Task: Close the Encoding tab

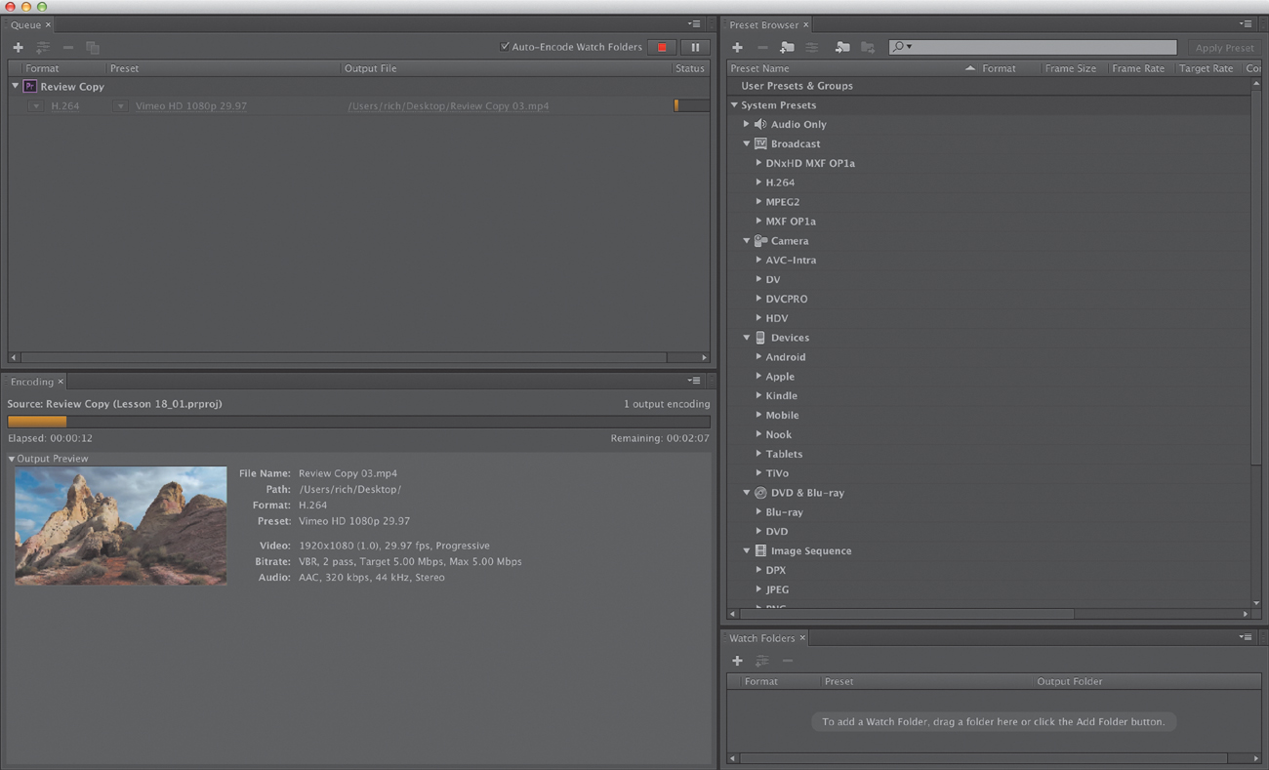Action: coord(61,382)
